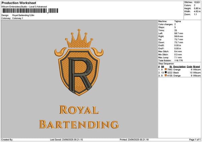Click the crown in the embroidery design
Image resolution: width=202 pixels, height=142 pixels.
[79, 39]
